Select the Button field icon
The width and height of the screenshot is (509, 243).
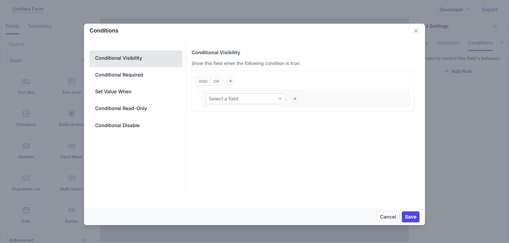71,210
